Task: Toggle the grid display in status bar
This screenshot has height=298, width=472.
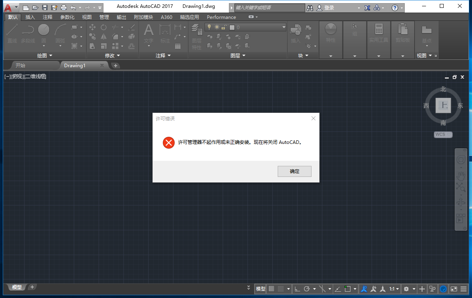Action: point(271,289)
